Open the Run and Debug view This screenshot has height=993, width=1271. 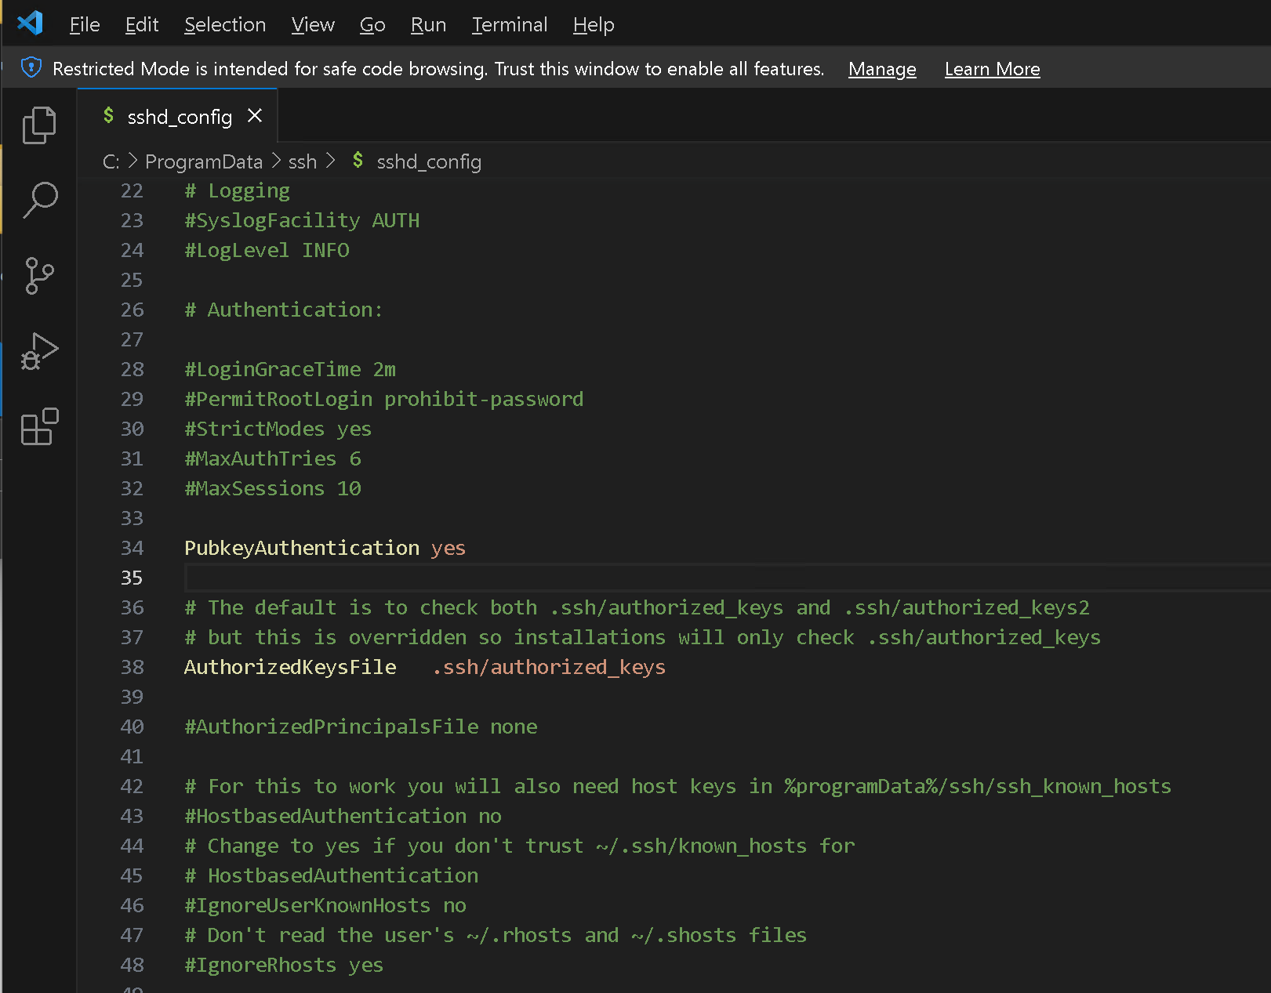pos(39,352)
